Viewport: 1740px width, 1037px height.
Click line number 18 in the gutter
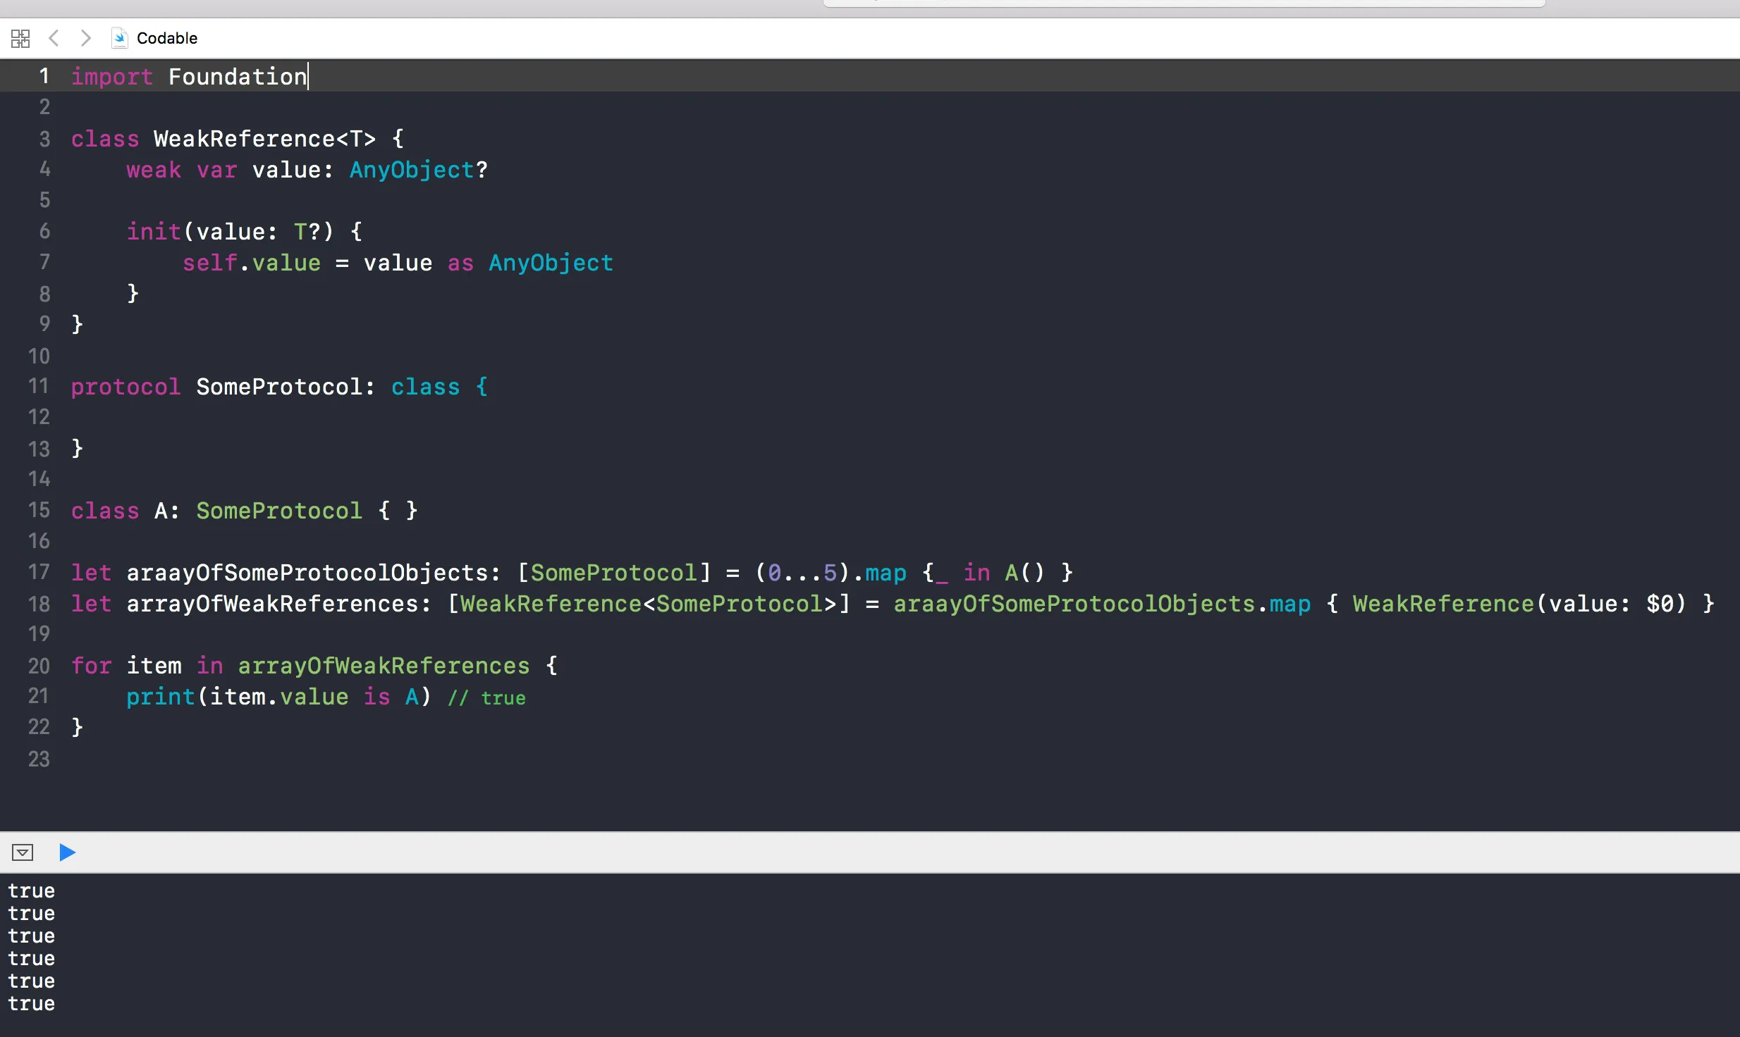tap(39, 604)
